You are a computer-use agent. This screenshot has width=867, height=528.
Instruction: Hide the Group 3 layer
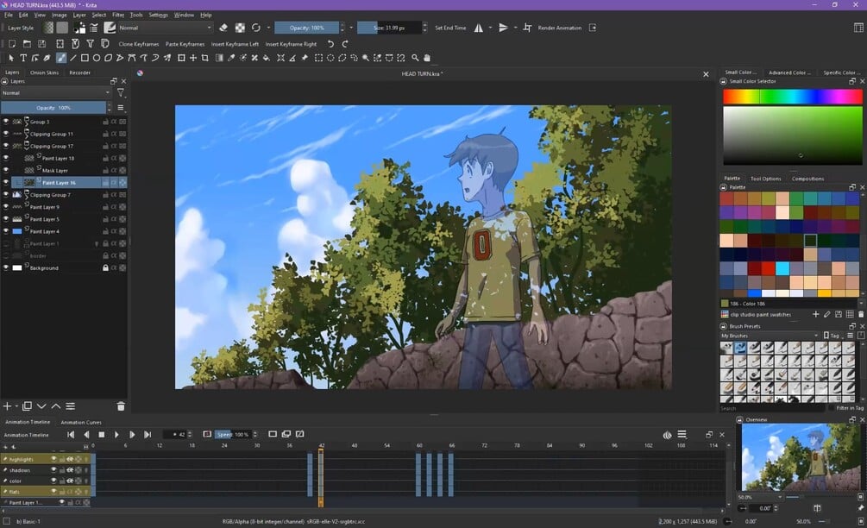point(6,122)
